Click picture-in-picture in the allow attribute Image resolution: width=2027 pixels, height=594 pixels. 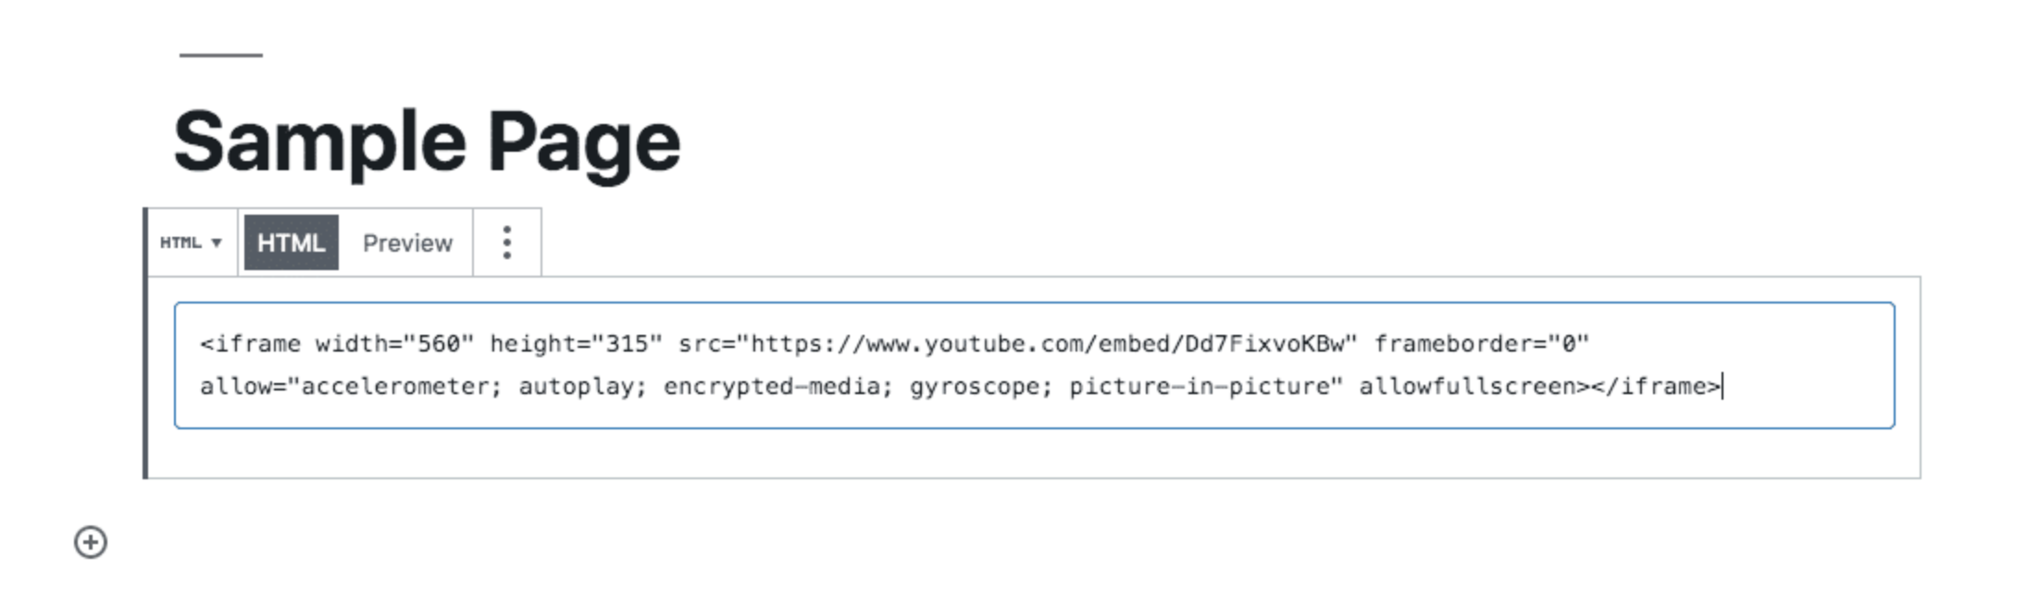1200,387
